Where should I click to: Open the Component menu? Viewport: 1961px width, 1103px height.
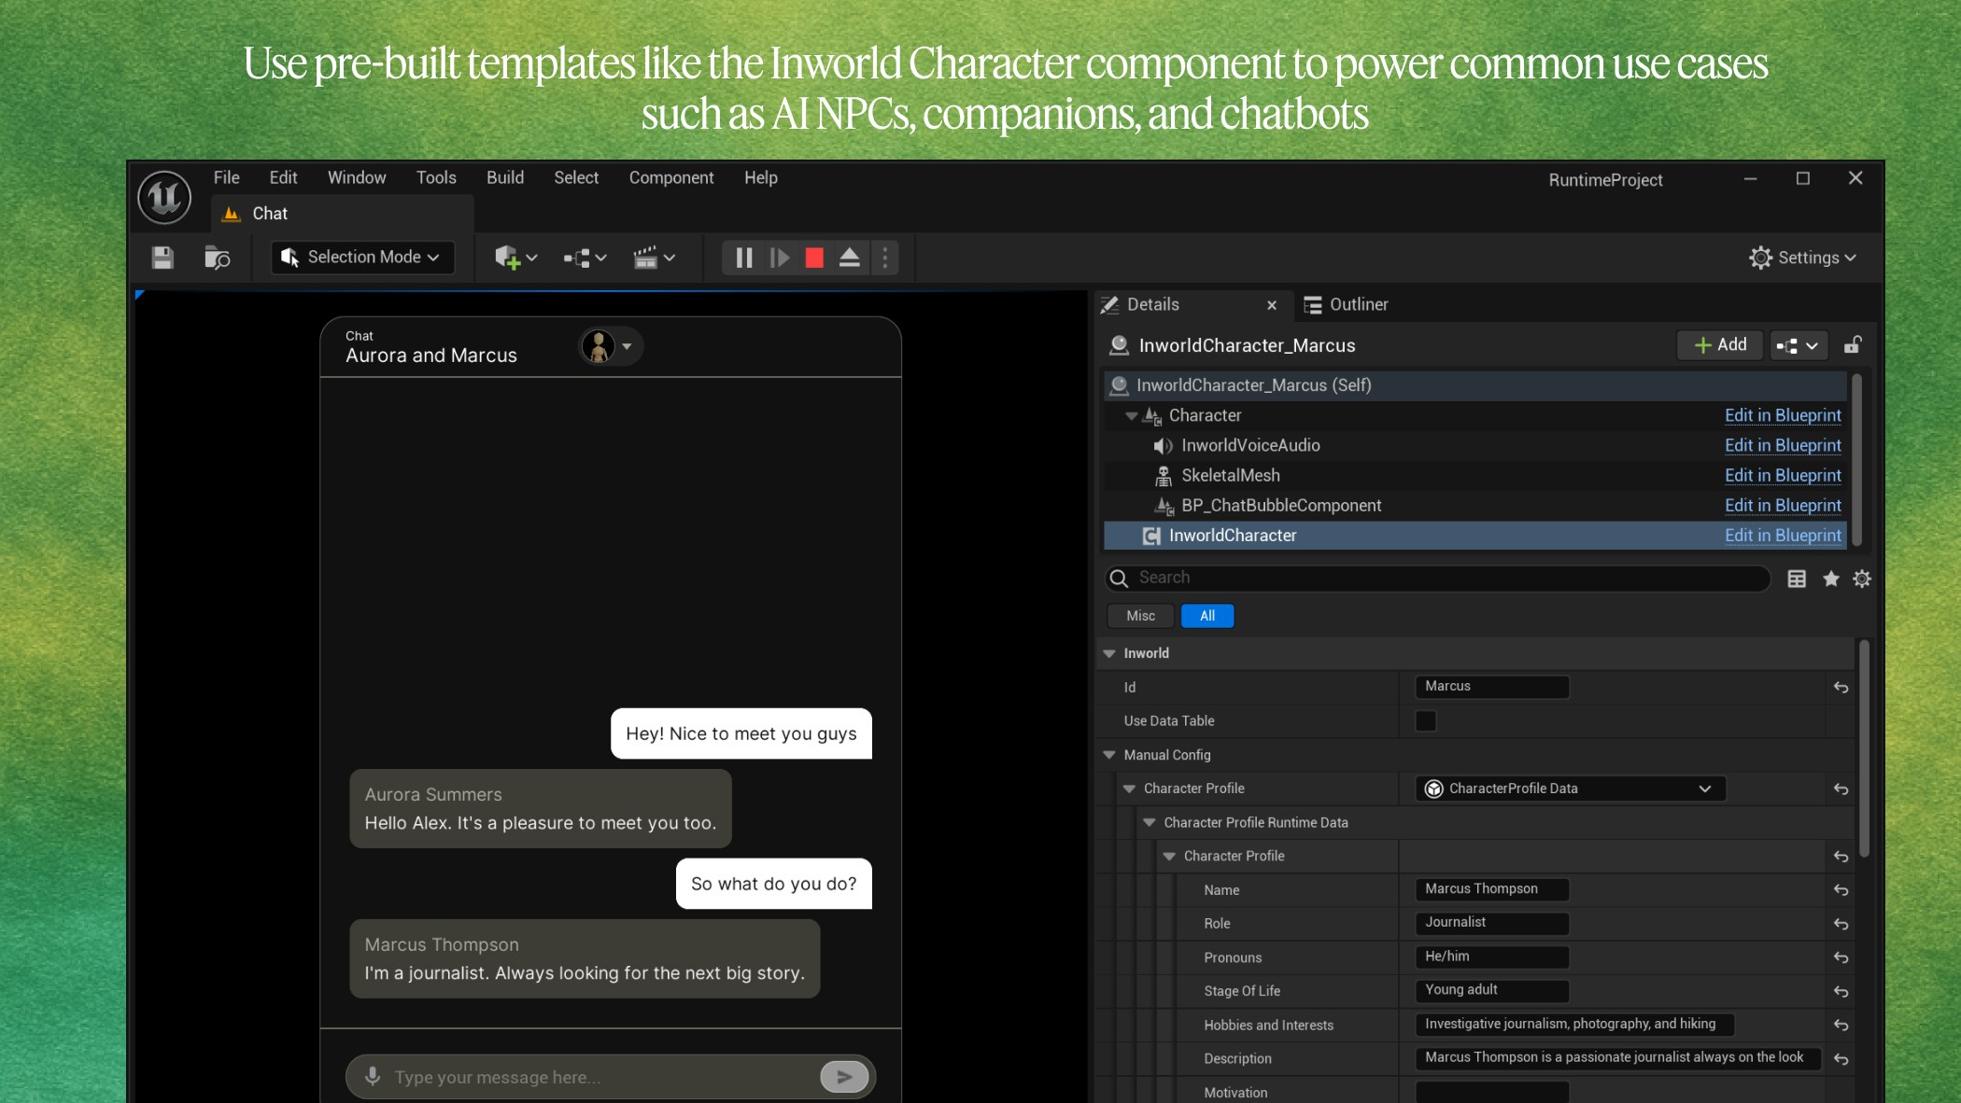pos(670,177)
